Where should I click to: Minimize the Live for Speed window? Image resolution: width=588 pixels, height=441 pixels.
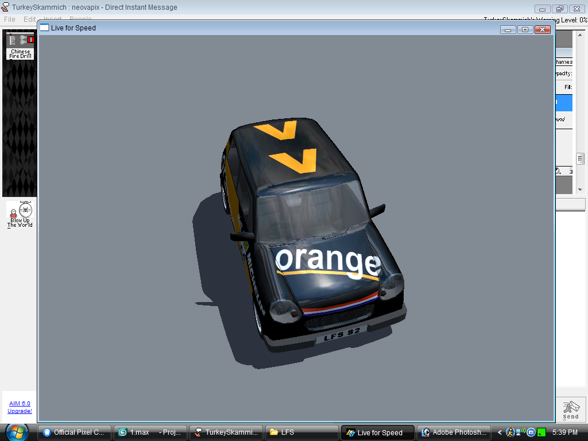pos(508,30)
